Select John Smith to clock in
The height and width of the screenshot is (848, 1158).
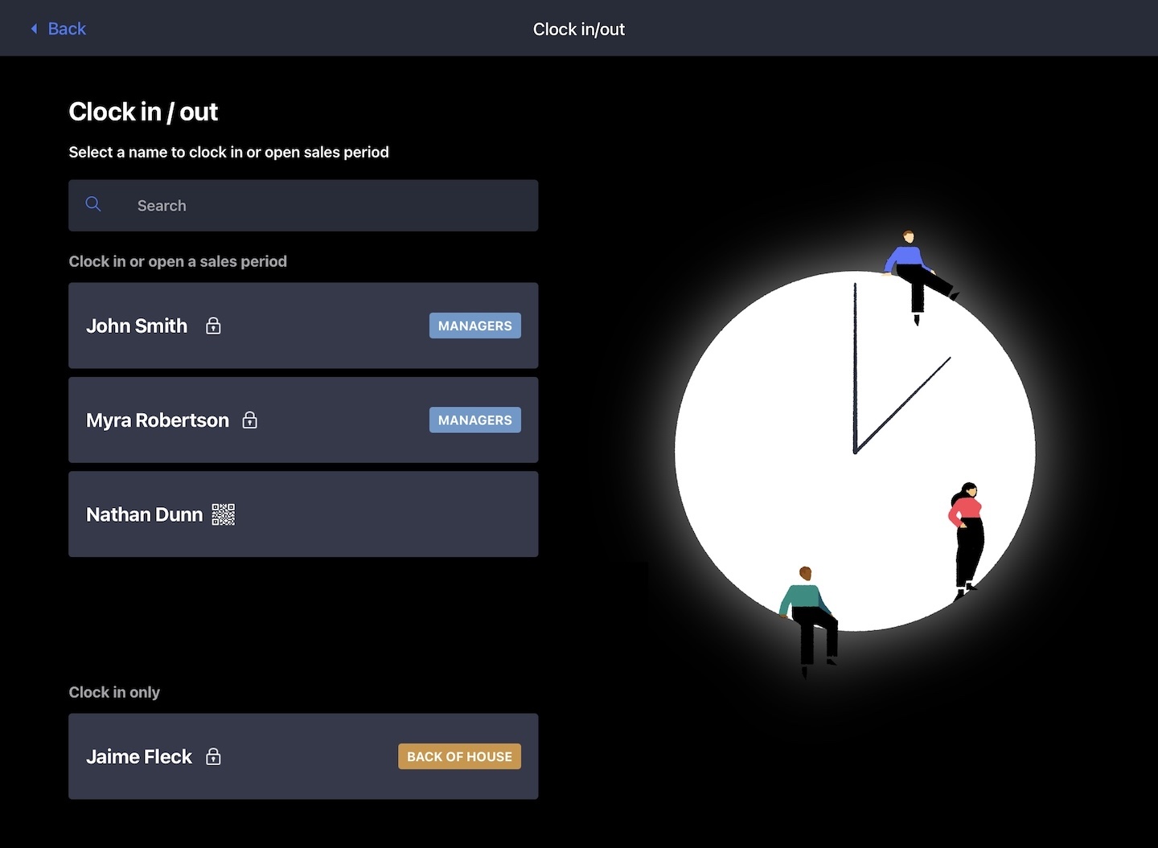point(137,326)
